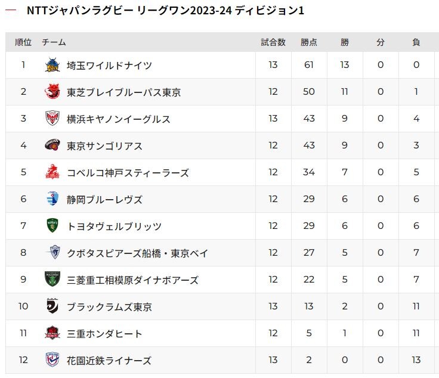Select the ブラックラムズ東京 black logo
The image size is (439, 378).
pos(52,306)
